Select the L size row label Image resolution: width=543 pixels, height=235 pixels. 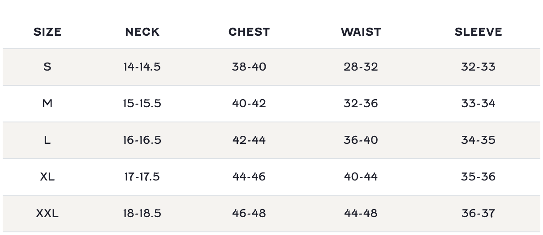(x=47, y=140)
